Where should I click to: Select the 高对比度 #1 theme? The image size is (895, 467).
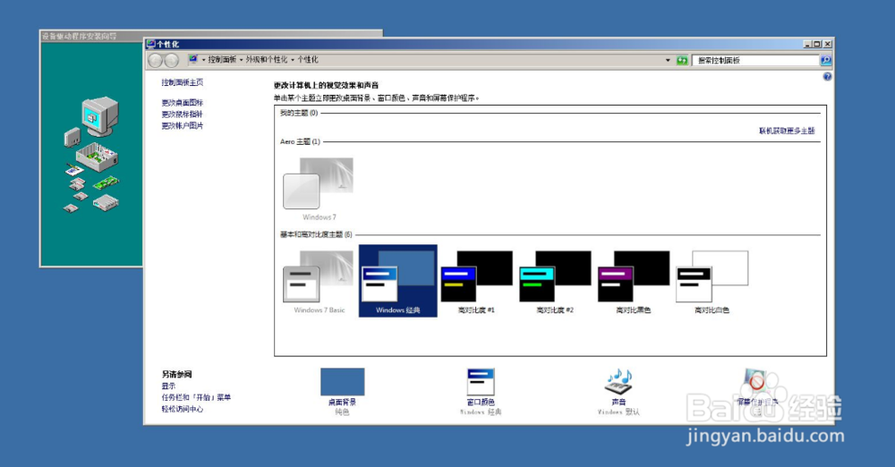pos(477,282)
